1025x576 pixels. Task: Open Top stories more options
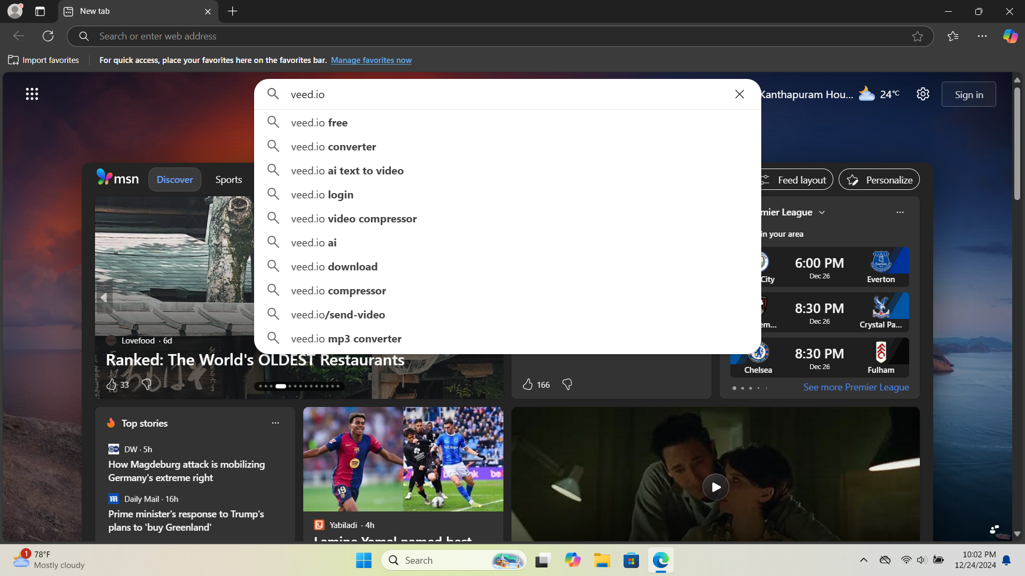pos(275,423)
